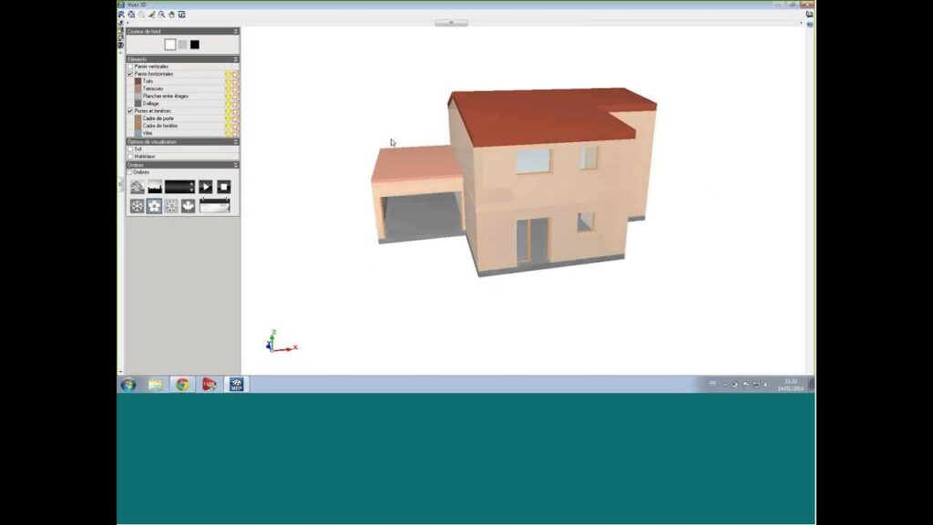Collapse the Options de visualisation panel
This screenshot has width=933, height=525.
pyautogui.click(x=235, y=142)
